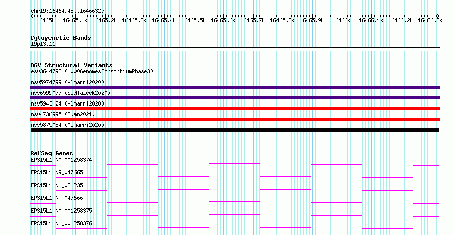This screenshot has width=454, height=235.
Task: Click the 16465k ruler tick label
Action: tap(45, 20)
